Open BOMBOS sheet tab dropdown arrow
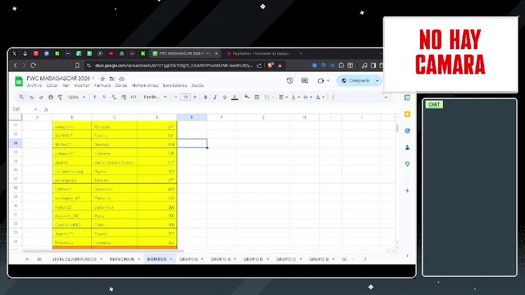This screenshot has width=525, height=295. (x=171, y=259)
